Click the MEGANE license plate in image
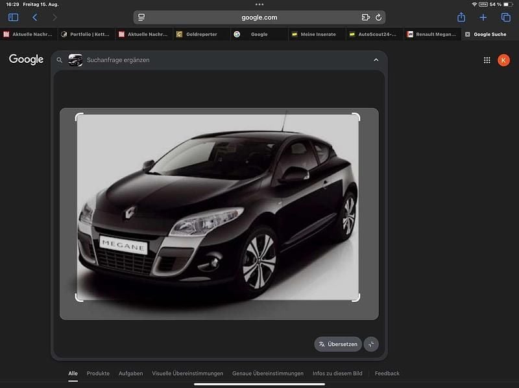519x388 pixels. [123, 245]
